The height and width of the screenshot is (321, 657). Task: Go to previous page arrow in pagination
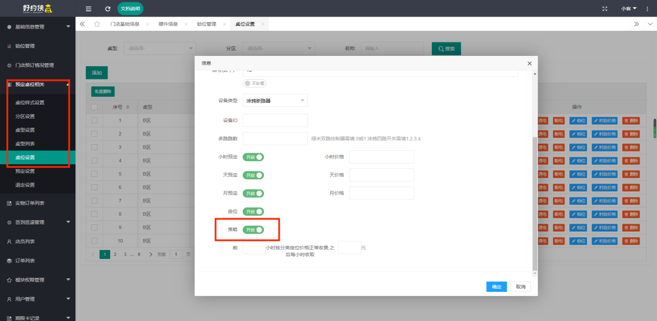click(94, 254)
